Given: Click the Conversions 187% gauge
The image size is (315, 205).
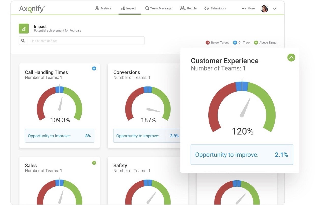Looking at the screenshot, I should (x=148, y=104).
